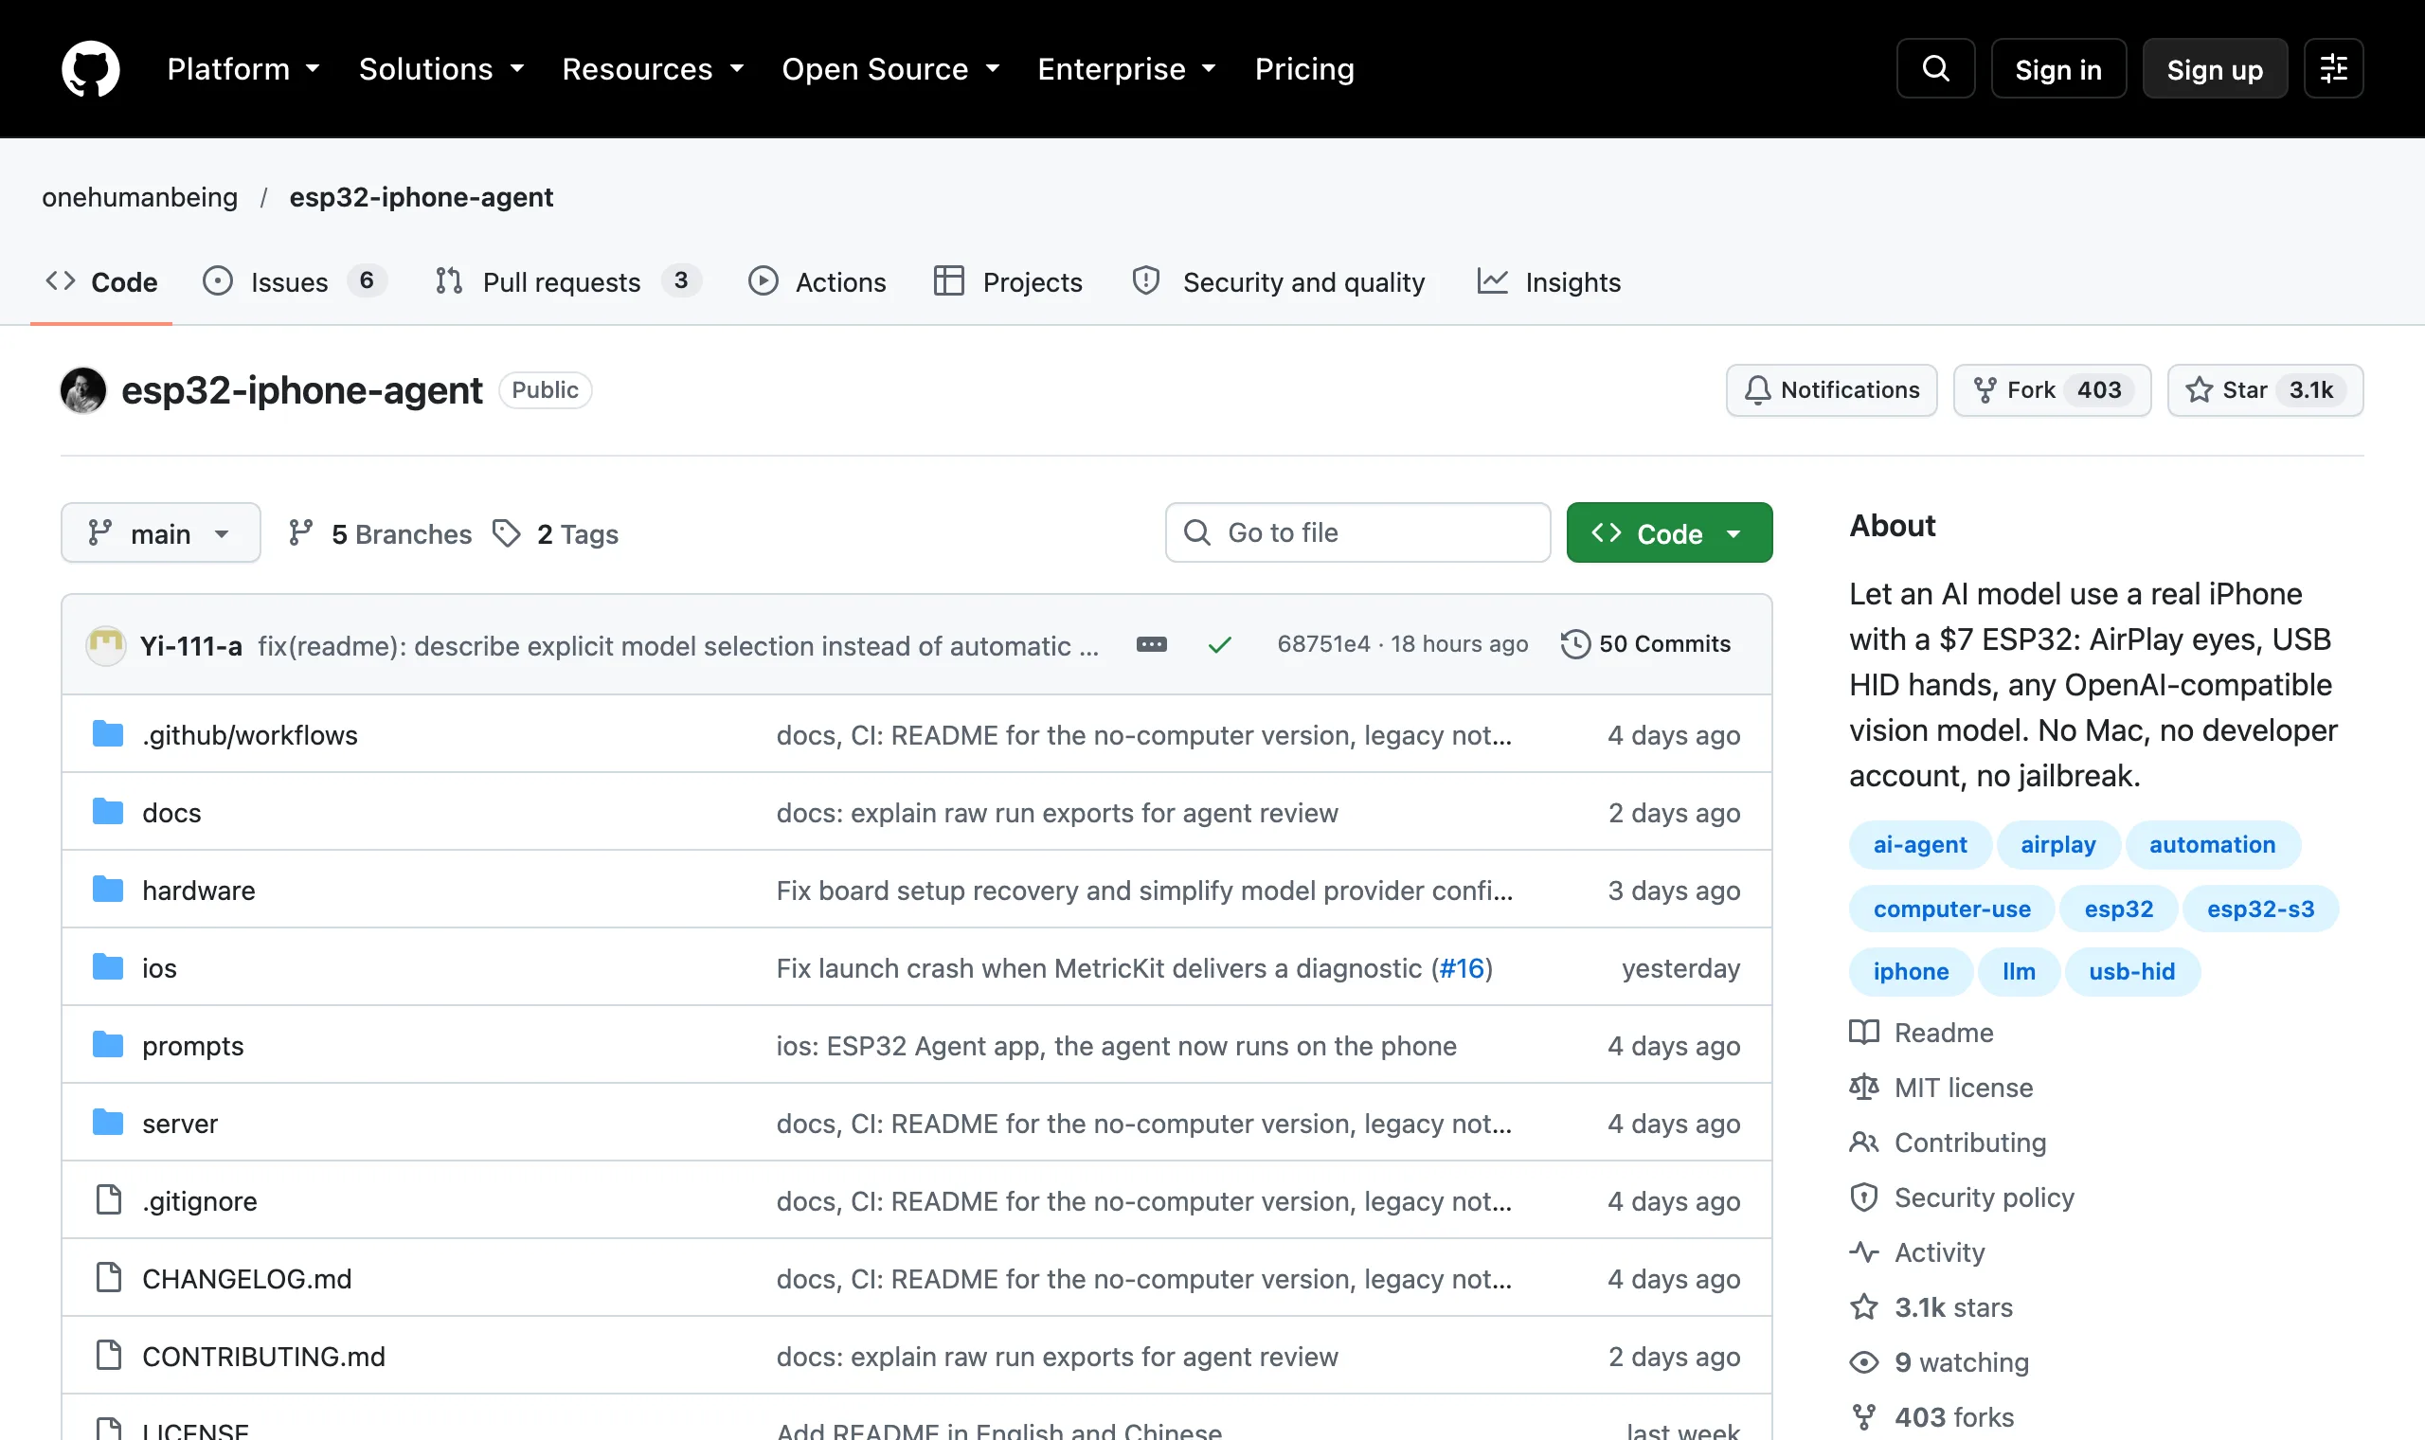Screen dimensions: 2425x1440
Task: Expand the Resources menu
Action: (653, 69)
